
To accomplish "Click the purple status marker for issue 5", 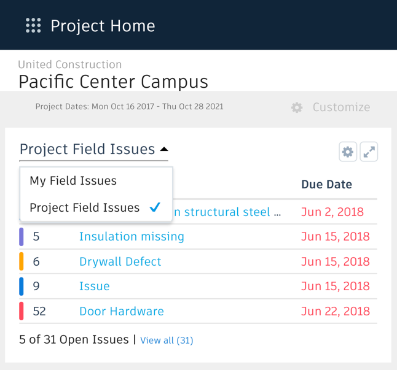I will (x=22, y=237).
